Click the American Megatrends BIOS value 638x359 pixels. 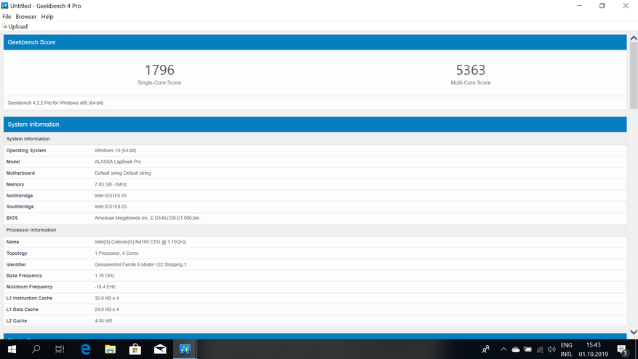pos(147,218)
